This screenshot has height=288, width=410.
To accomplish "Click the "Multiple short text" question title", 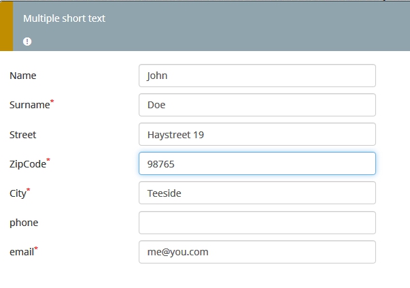I will 64,18.
